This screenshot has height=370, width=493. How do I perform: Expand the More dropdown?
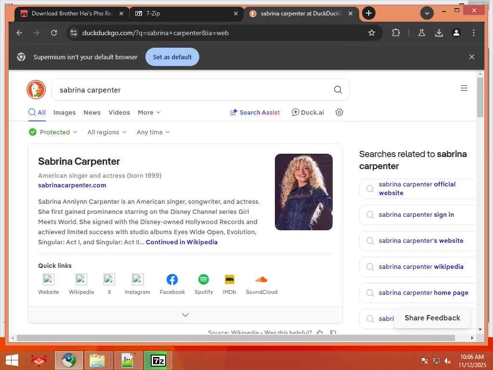pyautogui.click(x=149, y=113)
